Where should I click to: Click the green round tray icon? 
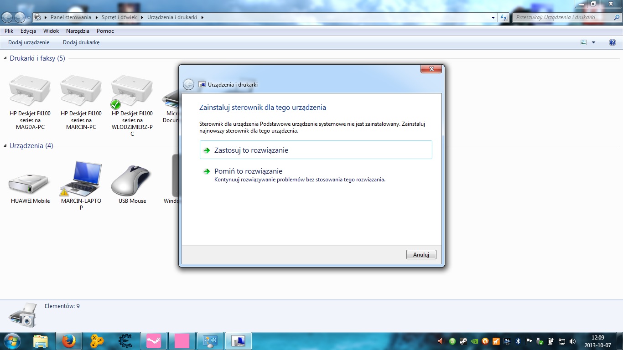pos(452,341)
